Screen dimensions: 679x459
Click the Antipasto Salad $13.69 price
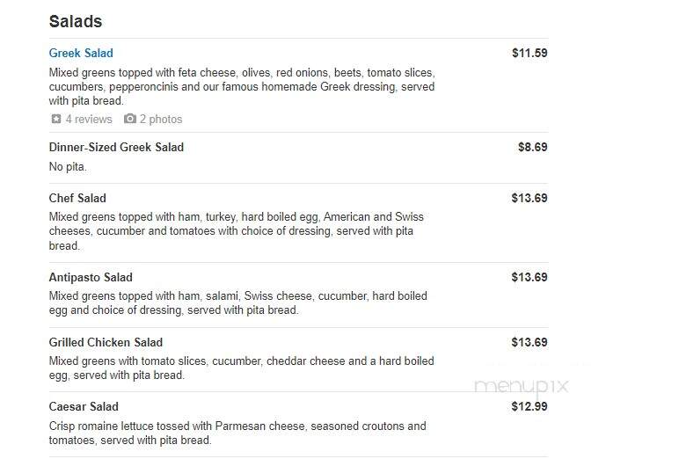(529, 277)
